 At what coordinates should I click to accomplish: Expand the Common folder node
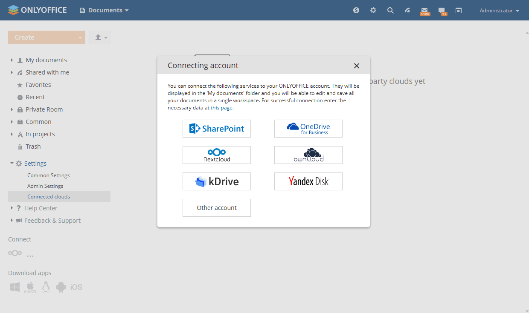click(x=12, y=122)
